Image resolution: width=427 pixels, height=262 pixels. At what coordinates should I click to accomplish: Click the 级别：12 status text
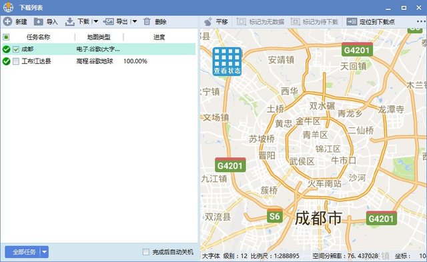tap(236, 256)
